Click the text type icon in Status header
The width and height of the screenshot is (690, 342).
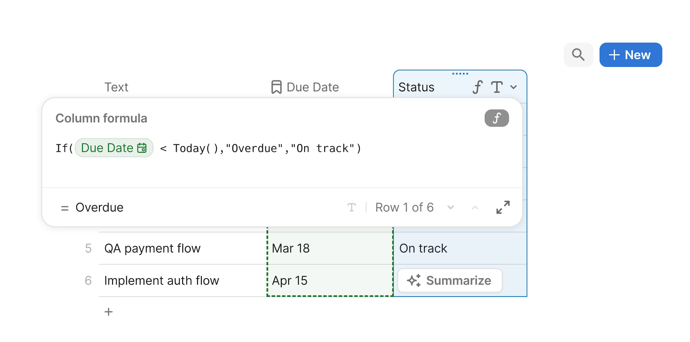click(496, 87)
